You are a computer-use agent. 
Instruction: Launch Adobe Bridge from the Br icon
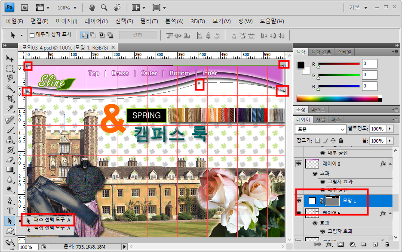[25, 7]
